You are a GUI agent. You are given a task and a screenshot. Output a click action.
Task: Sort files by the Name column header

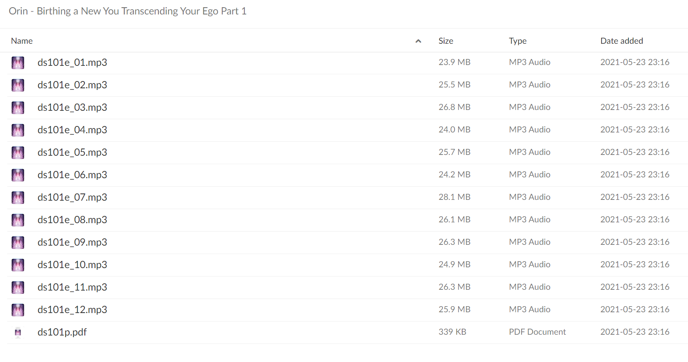pyautogui.click(x=22, y=41)
